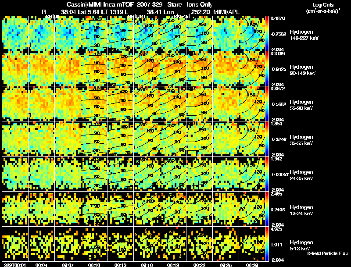Open the 06:07 panel in the 24-35 keV row
The width and height of the screenshot is (351, 267).
pos(68,174)
